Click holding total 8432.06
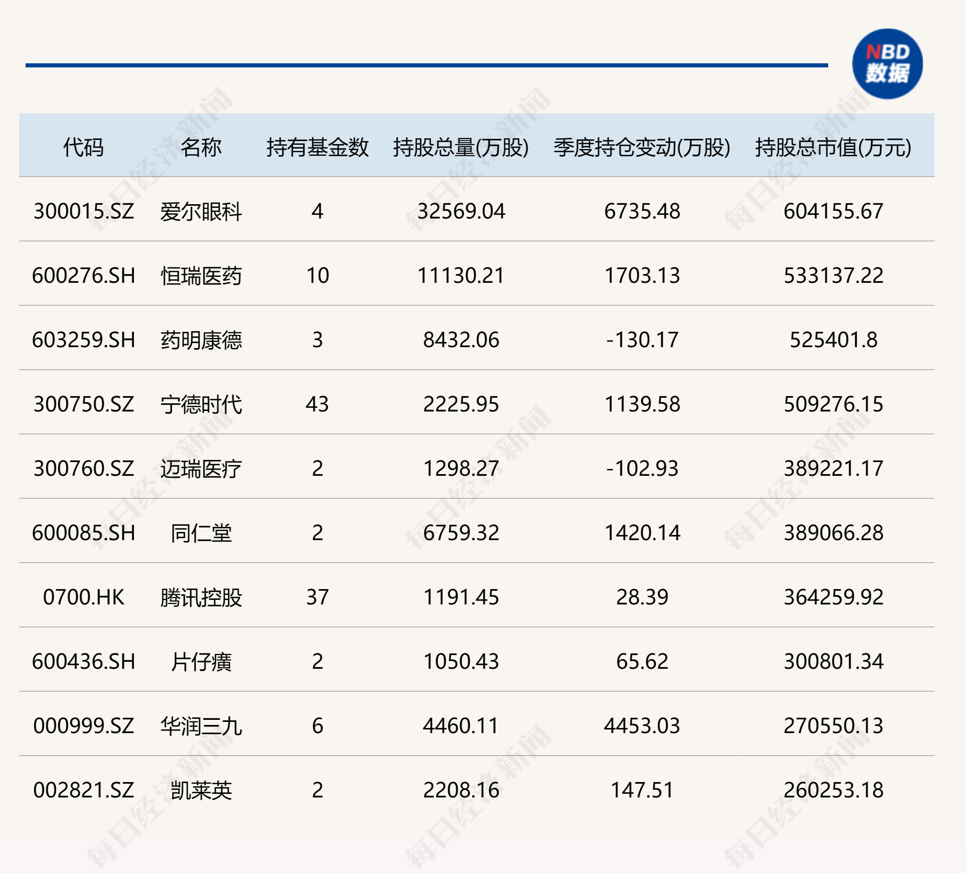Viewport: 966px width, 873px height. (461, 340)
